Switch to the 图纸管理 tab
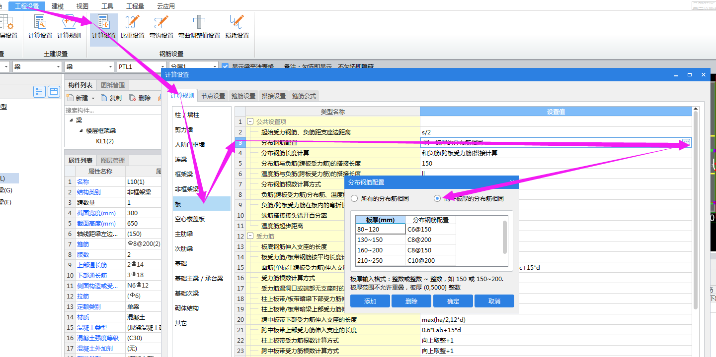Image resolution: width=716 pixels, height=357 pixels. [113, 85]
